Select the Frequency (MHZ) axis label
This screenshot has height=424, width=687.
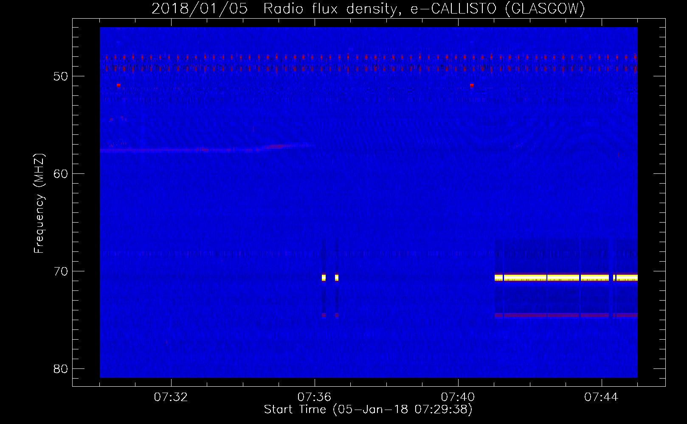click(x=39, y=204)
